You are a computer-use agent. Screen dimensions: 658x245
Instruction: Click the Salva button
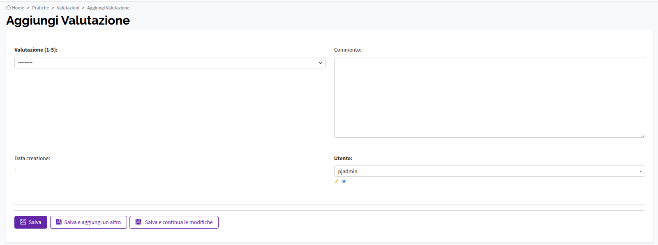tap(31, 222)
